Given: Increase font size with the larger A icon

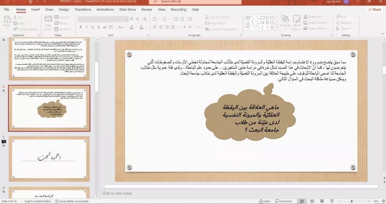Looking at the screenshot, I should 132,19.
